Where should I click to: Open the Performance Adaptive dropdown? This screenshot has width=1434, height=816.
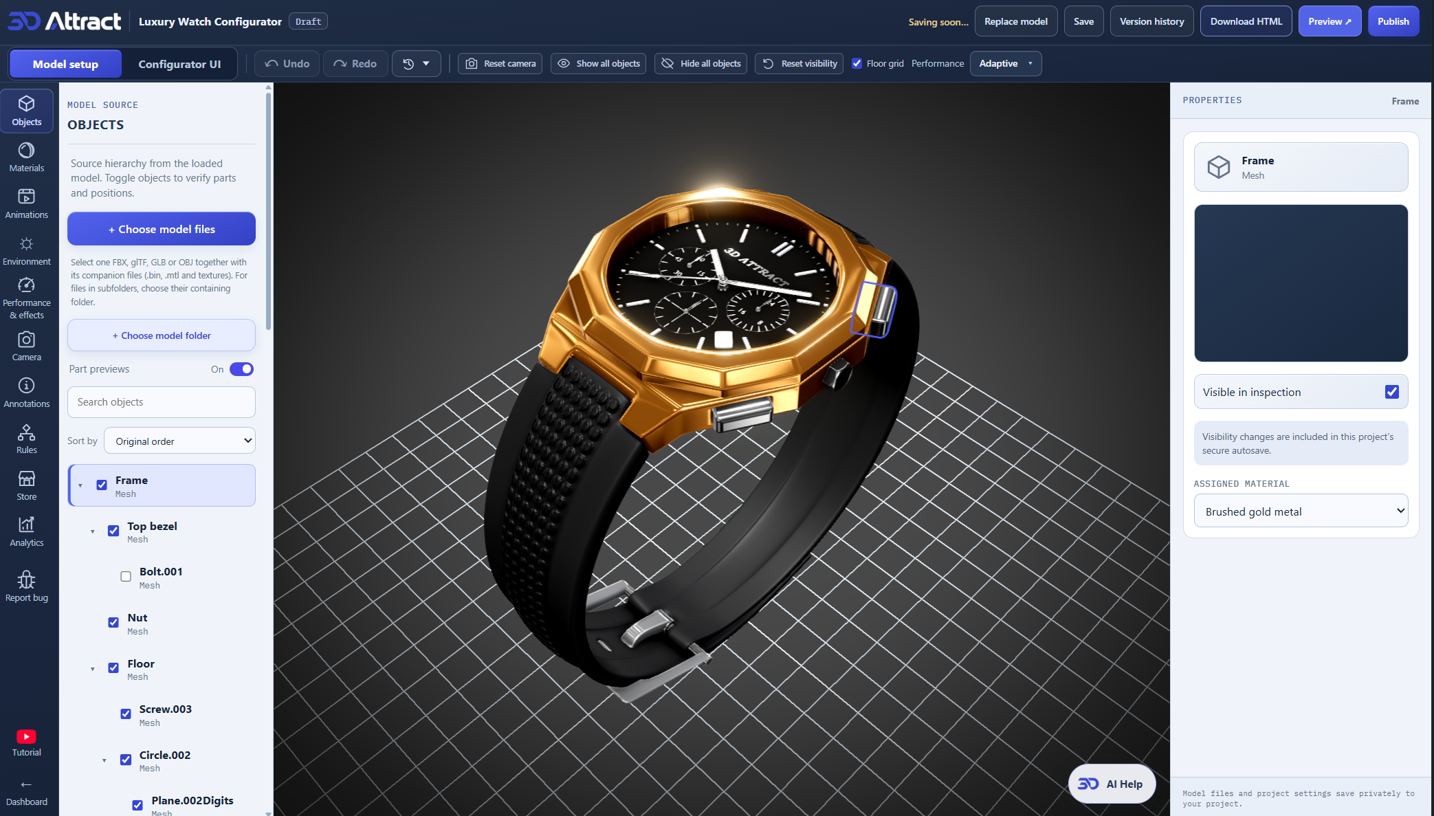1006,63
